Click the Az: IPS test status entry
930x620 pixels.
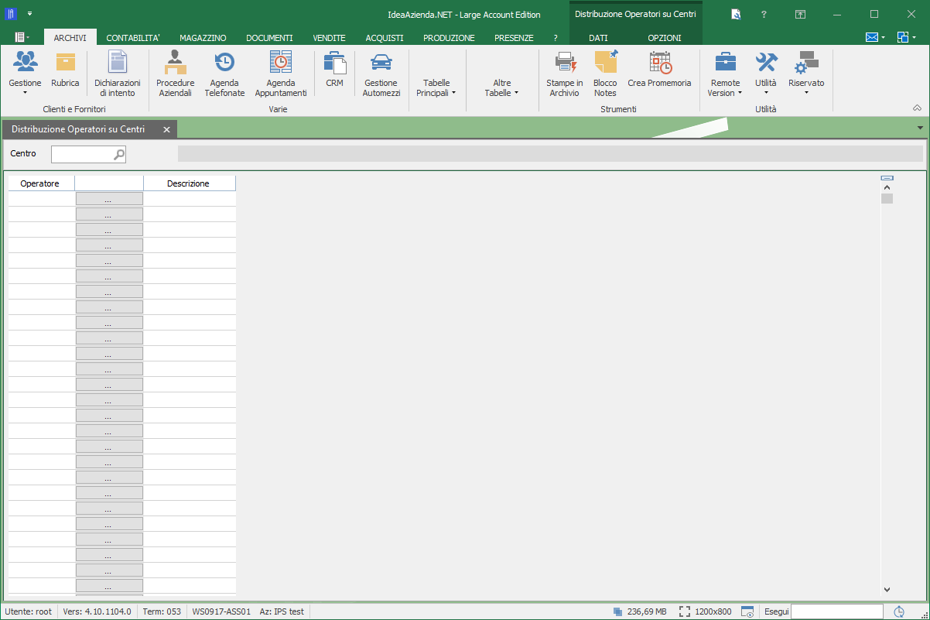pyautogui.click(x=282, y=611)
